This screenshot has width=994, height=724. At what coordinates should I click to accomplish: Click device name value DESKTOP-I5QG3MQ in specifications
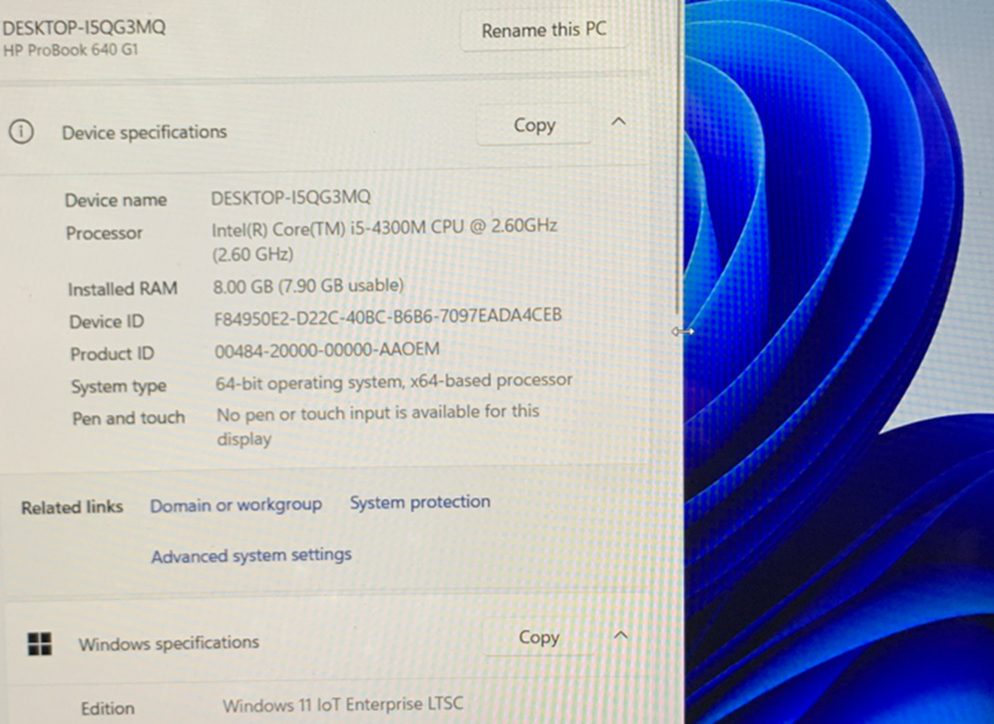point(291,198)
